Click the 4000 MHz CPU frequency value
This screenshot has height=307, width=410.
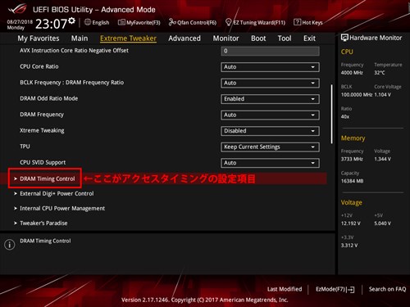point(352,73)
